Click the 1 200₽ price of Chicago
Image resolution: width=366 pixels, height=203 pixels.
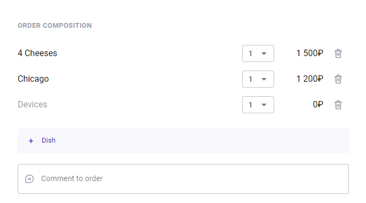click(x=310, y=79)
